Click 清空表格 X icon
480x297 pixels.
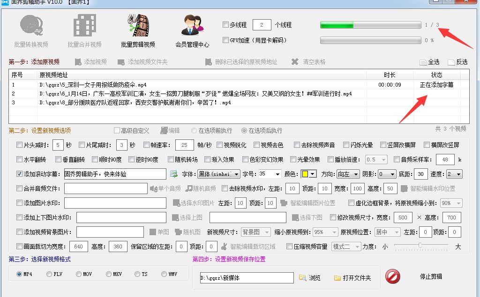tap(295, 62)
